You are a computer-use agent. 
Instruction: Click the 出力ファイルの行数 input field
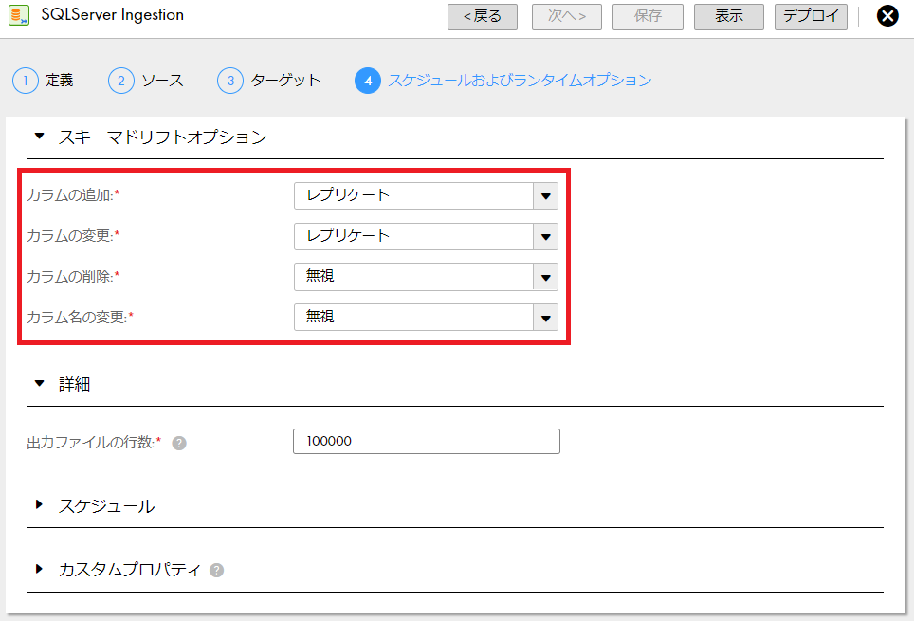point(427,442)
